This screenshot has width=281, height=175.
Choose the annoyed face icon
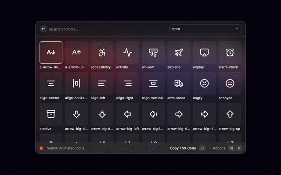pos(230,83)
